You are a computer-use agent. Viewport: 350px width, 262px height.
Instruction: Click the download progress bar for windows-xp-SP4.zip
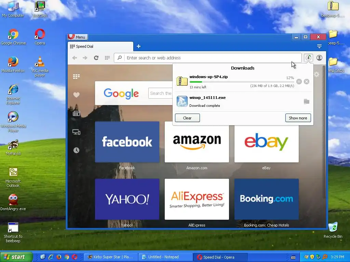pyautogui.click(x=242, y=82)
